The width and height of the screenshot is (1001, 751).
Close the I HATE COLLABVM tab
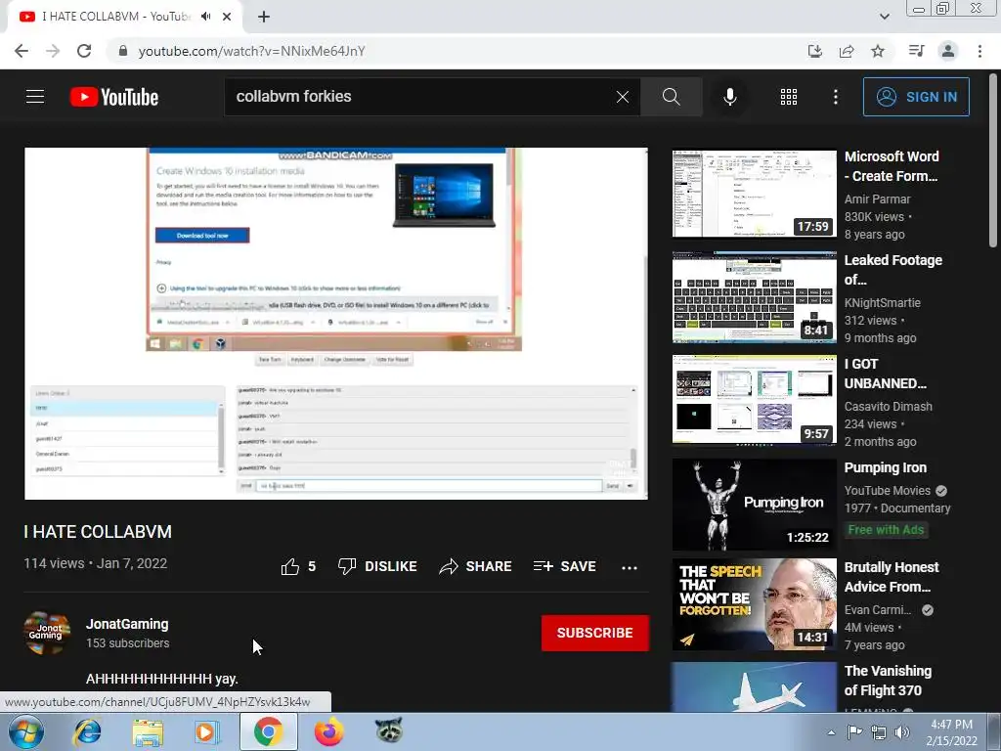point(227,17)
